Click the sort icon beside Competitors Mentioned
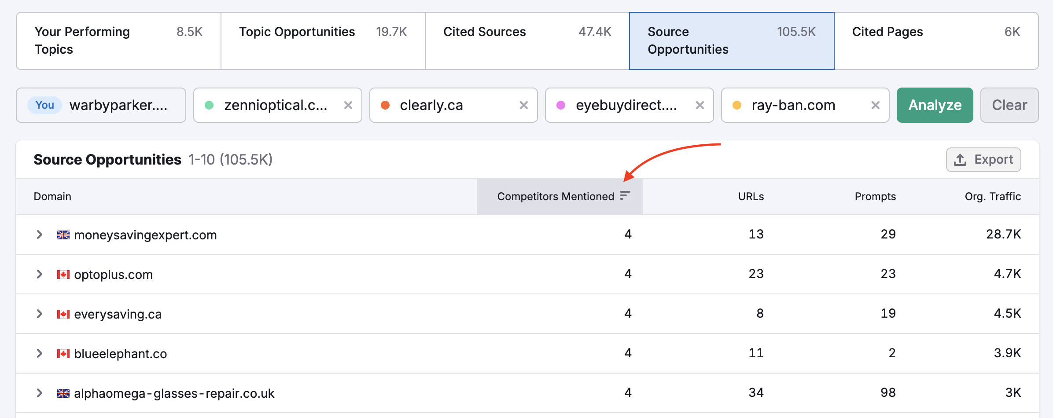 [x=625, y=196]
